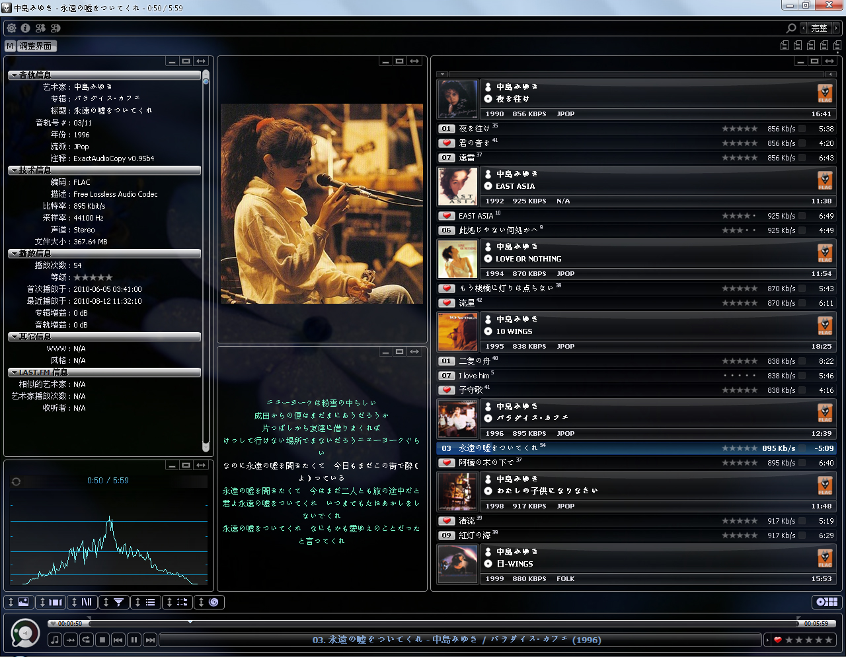Open the search magnifier icon

(790, 28)
